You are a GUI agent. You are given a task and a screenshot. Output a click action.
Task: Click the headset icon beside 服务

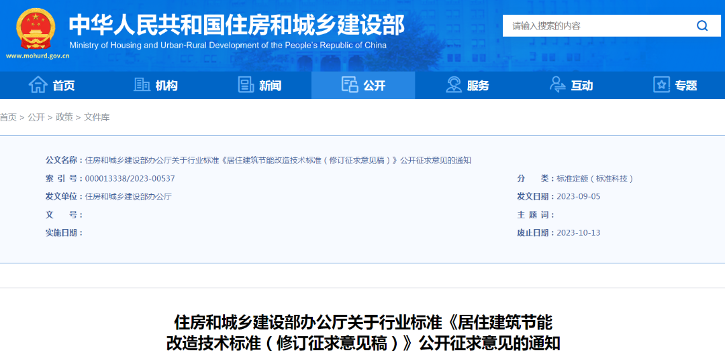454,85
